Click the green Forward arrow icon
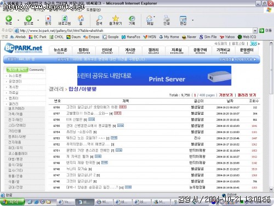This screenshot has width=274, height=206. point(28,18)
